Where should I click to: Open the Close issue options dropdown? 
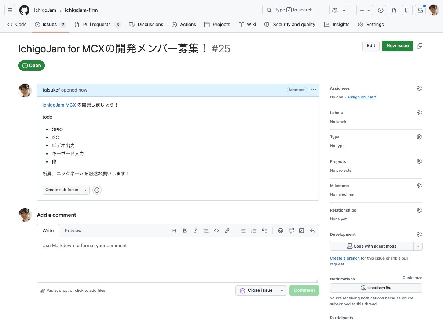click(x=282, y=291)
